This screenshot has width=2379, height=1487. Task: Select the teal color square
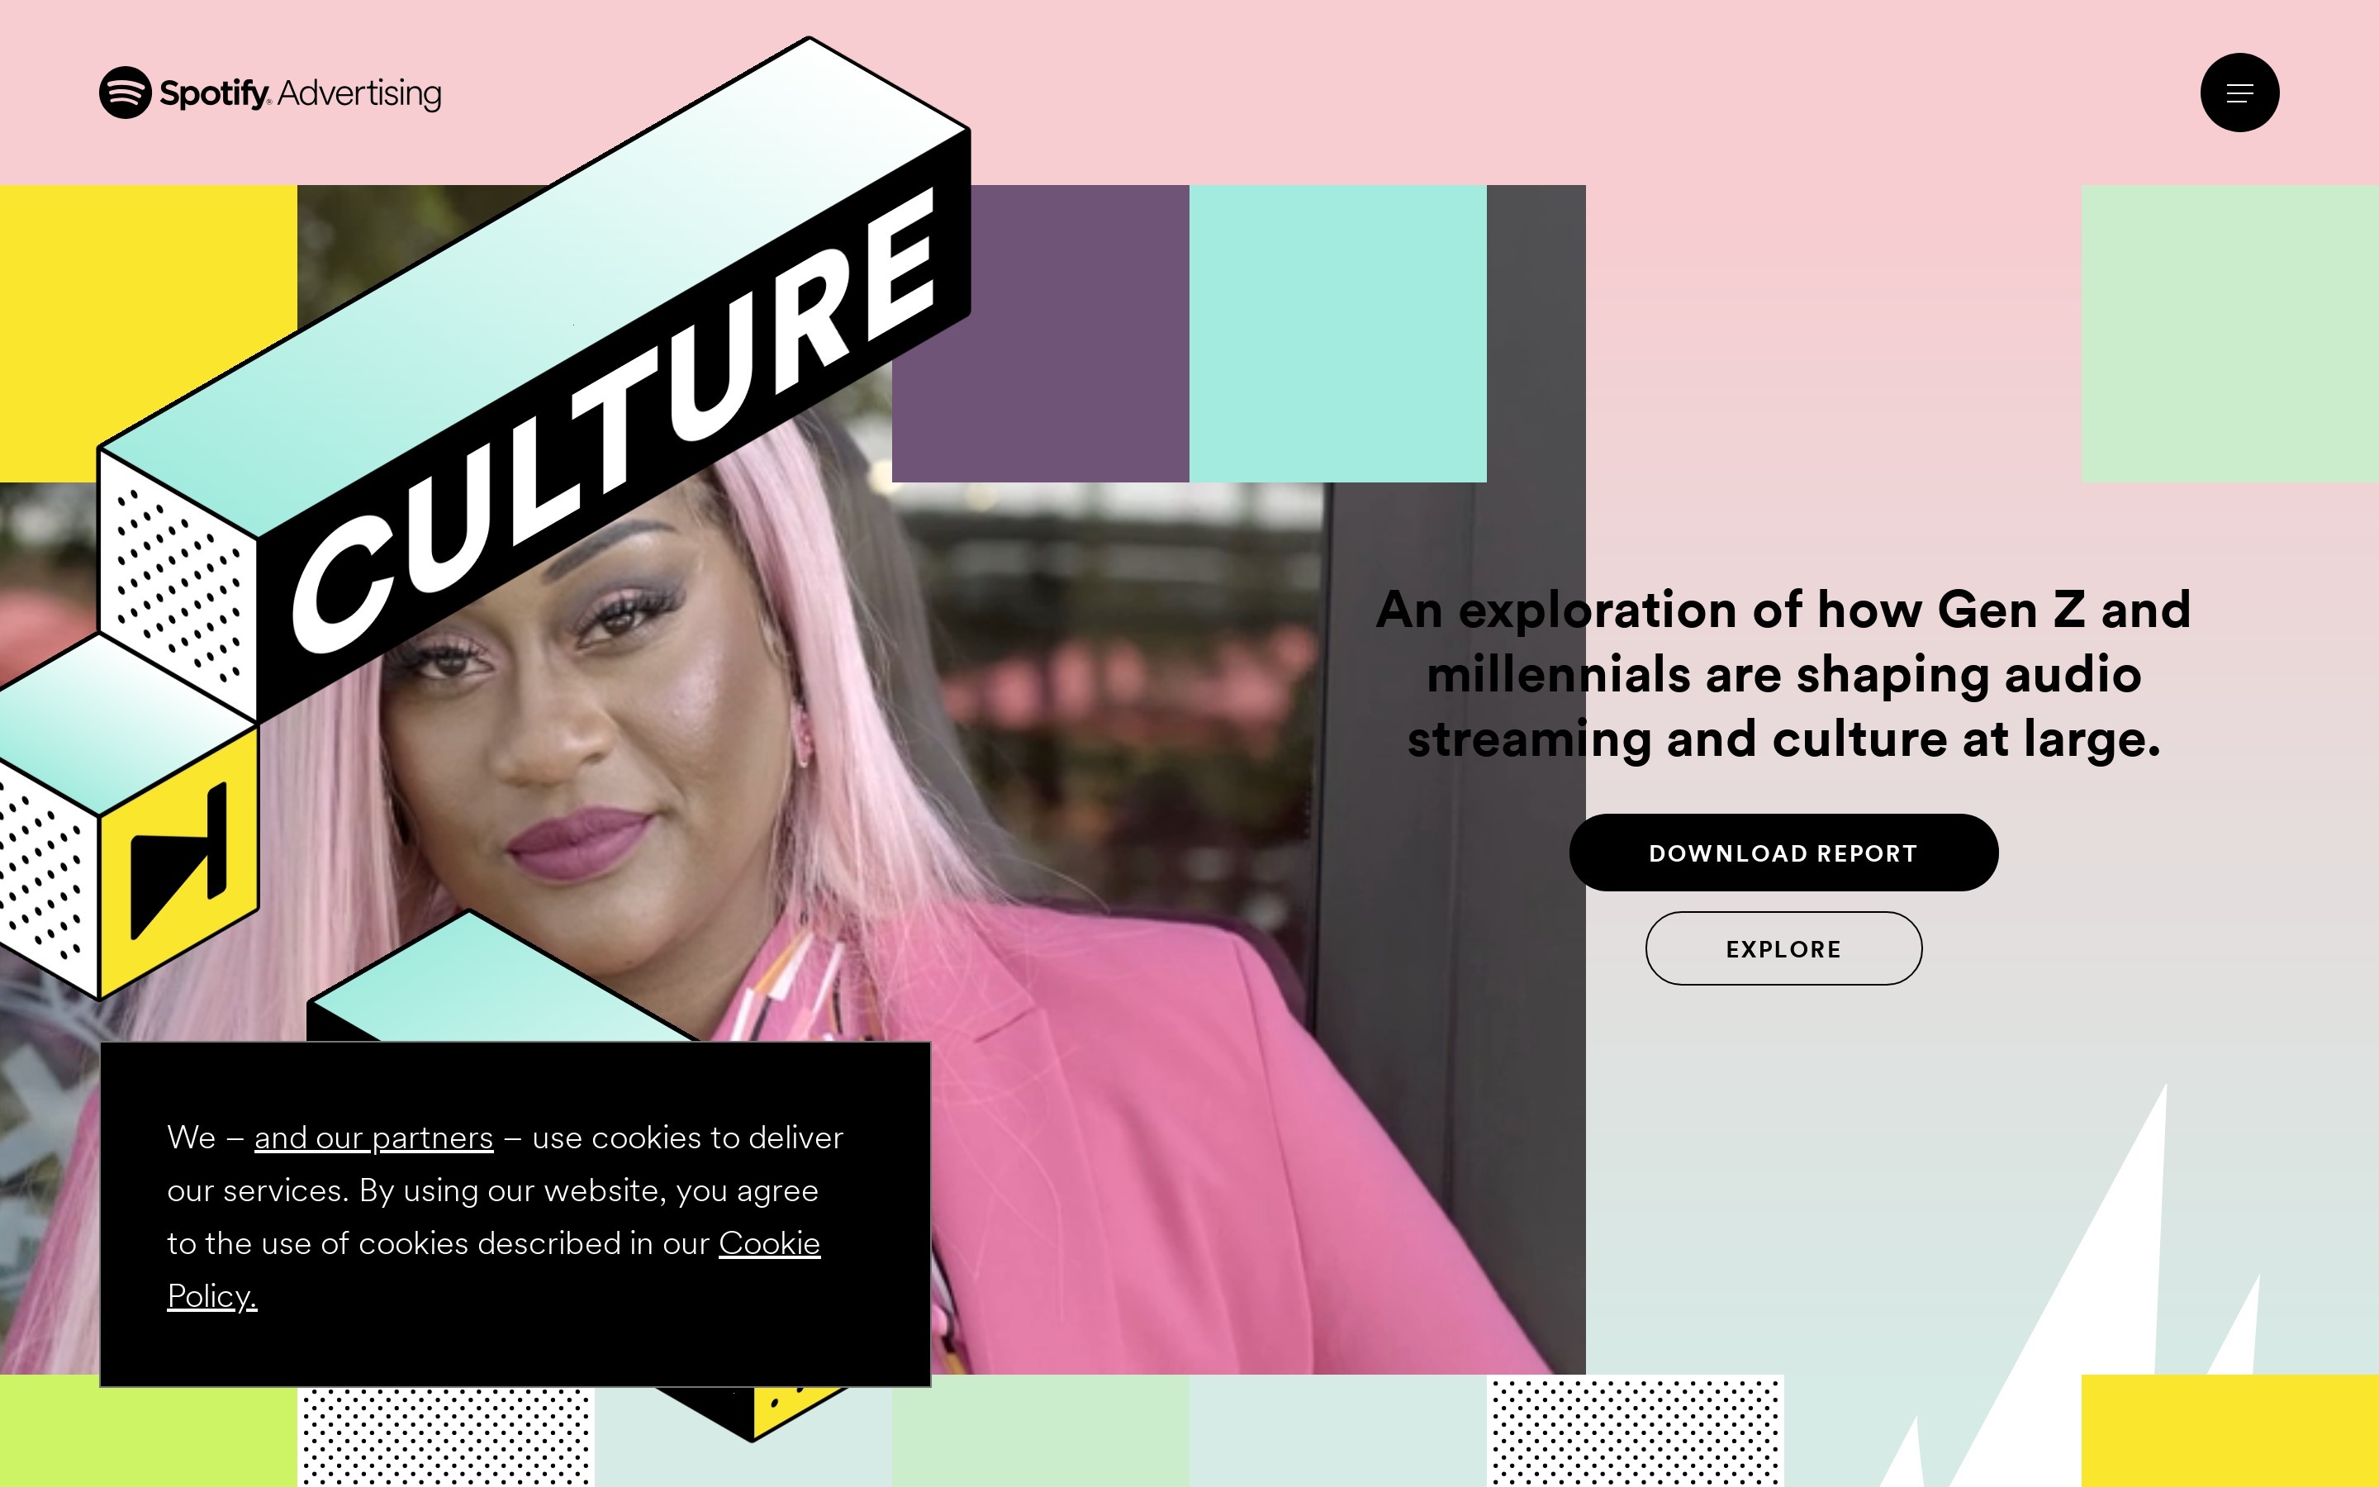click(x=1338, y=334)
